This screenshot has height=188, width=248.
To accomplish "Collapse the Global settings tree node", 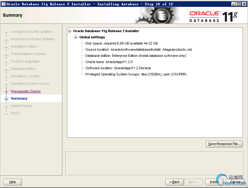I will (76, 37).
